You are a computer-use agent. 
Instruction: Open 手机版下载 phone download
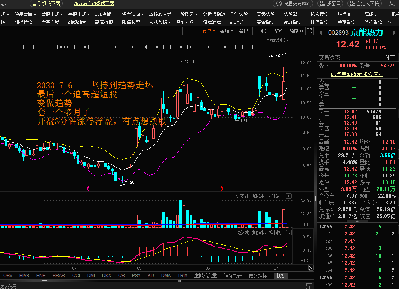point(46,4)
